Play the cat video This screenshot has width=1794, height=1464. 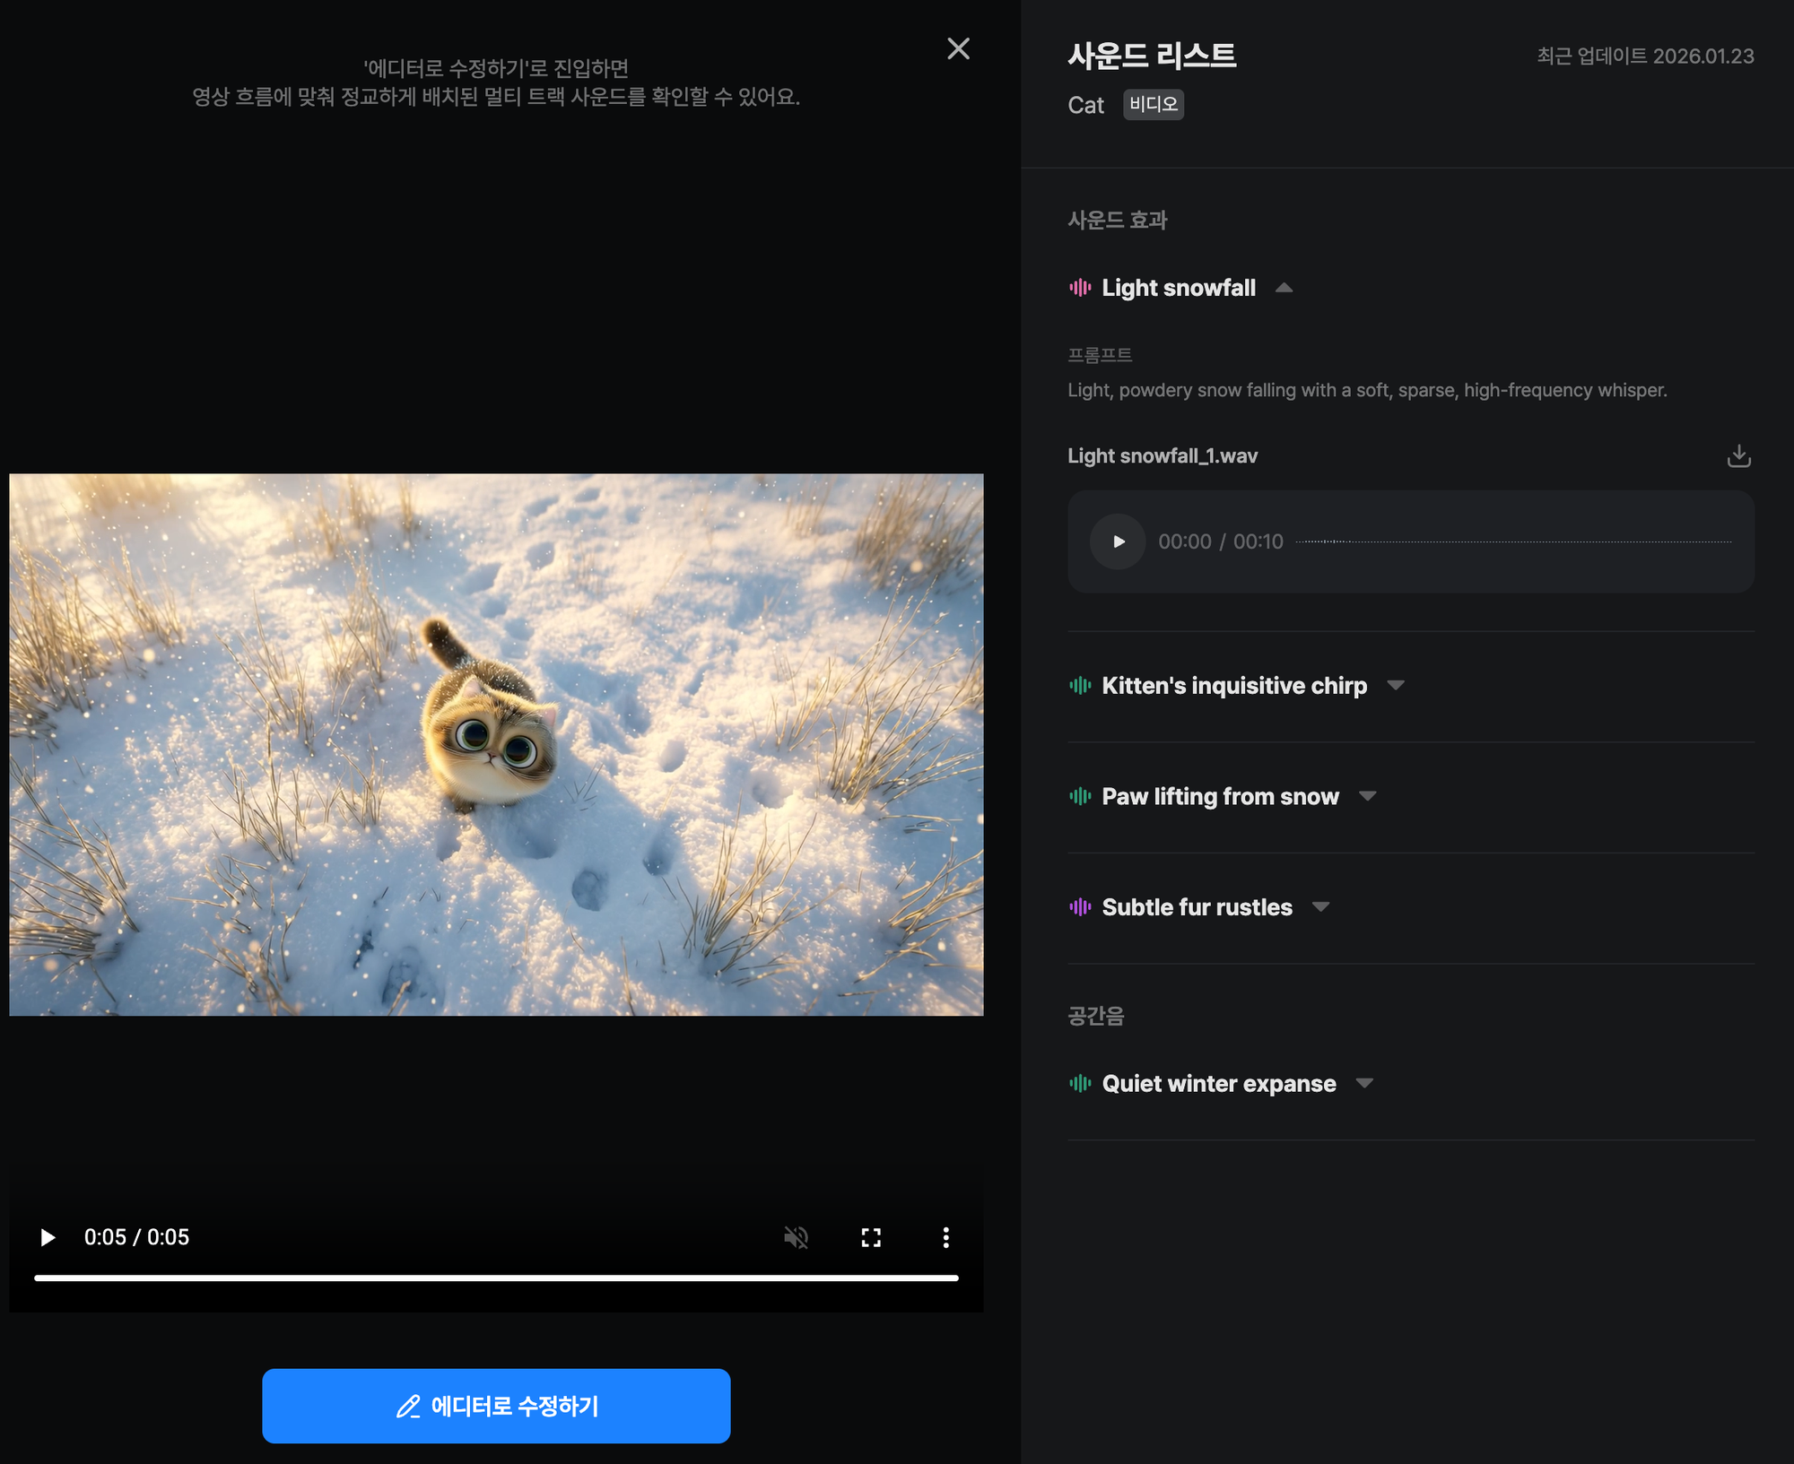(48, 1237)
